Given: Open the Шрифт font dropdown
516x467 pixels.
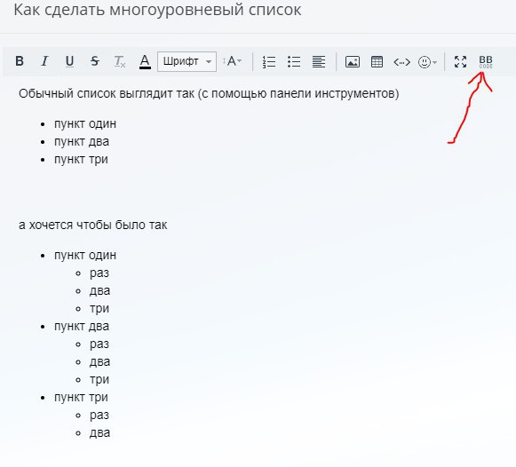Looking at the screenshot, I should 187,61.
